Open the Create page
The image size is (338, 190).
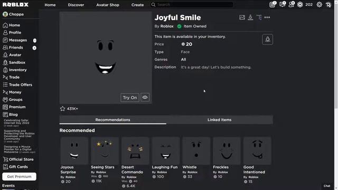(x=137, y=5)
